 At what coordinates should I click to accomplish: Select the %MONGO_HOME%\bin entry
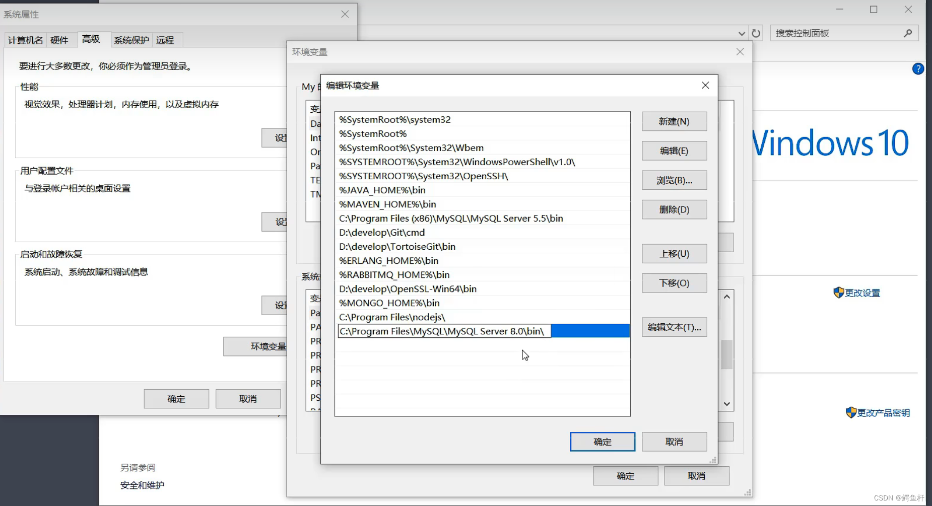[x=483, y=303]
